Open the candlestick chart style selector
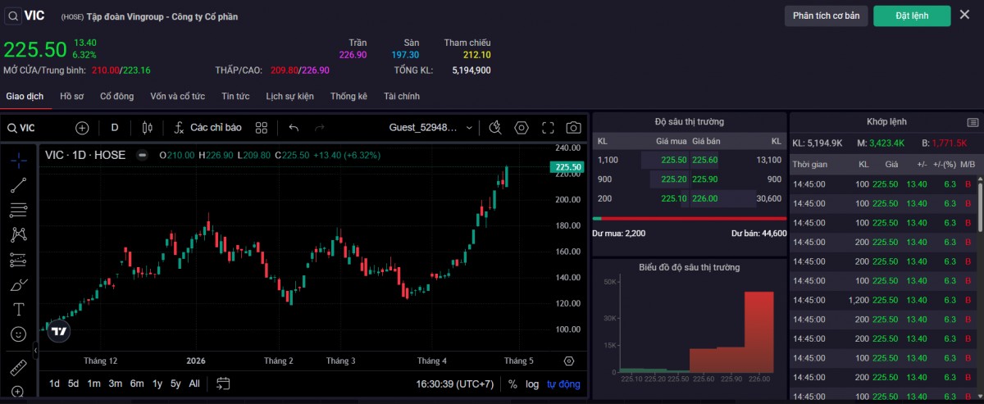 coord(148,128)
